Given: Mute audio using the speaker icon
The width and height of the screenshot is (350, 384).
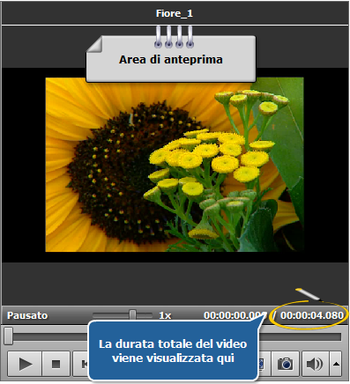Looking at the screenshot, I should [316, 364].
